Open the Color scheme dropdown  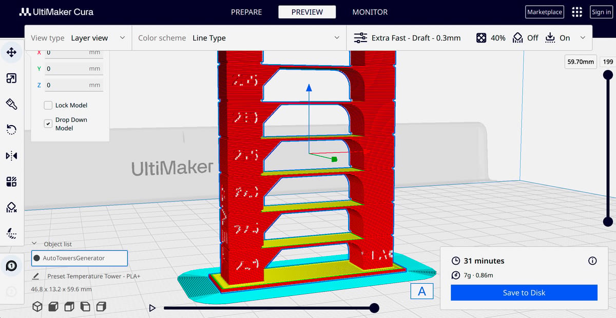pos(239,38)
